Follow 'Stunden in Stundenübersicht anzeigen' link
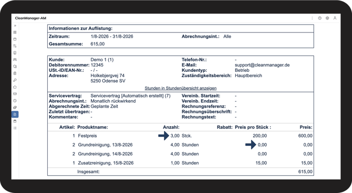Image resolution: width=352 pixels, height=193 pixels. [181, 88]
